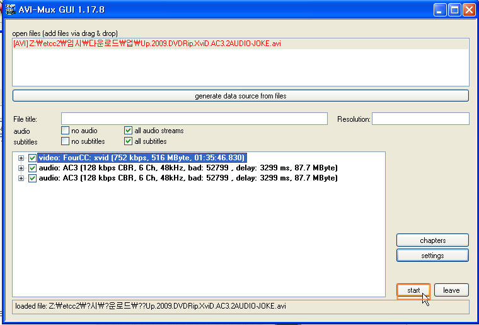Close the AVI-Mux GUI window
This screenshot has width=479, height=325.
pos(469,10)
